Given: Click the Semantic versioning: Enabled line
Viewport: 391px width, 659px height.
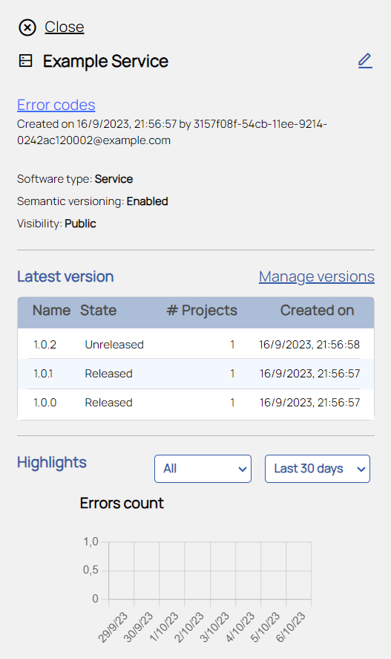Looking at the screenshot, I should (x=93, y=201).
